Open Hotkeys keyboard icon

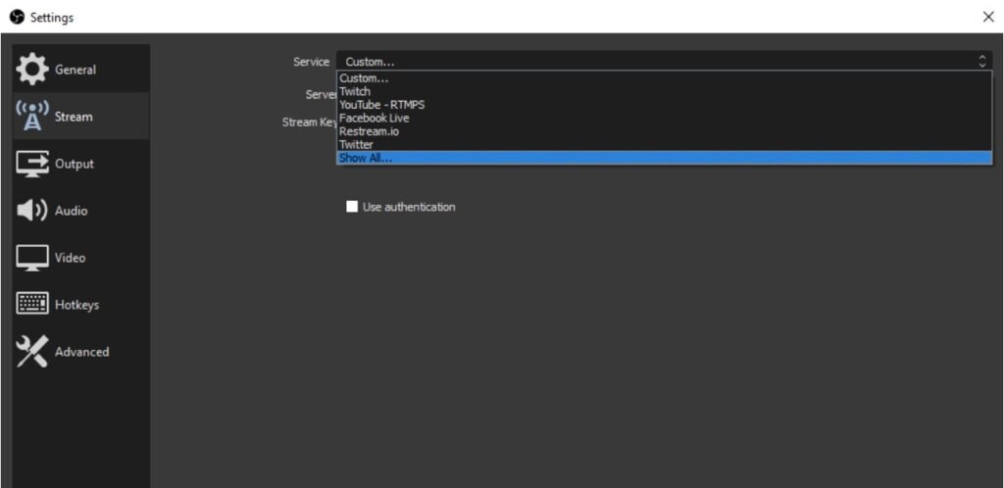click(32, 305)
